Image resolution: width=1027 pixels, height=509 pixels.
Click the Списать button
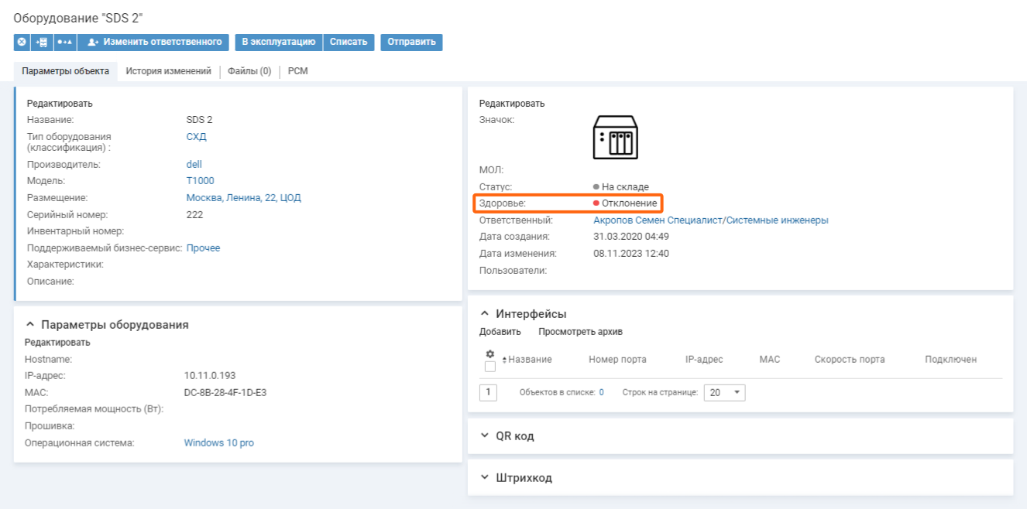coord(349,42)
